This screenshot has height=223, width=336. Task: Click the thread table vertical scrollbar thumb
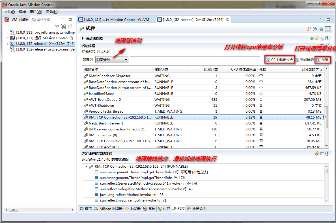point(326,117)
